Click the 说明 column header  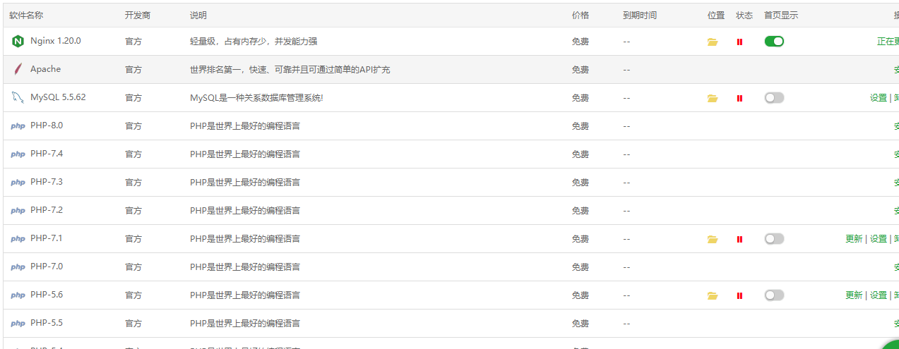[198, 16]
